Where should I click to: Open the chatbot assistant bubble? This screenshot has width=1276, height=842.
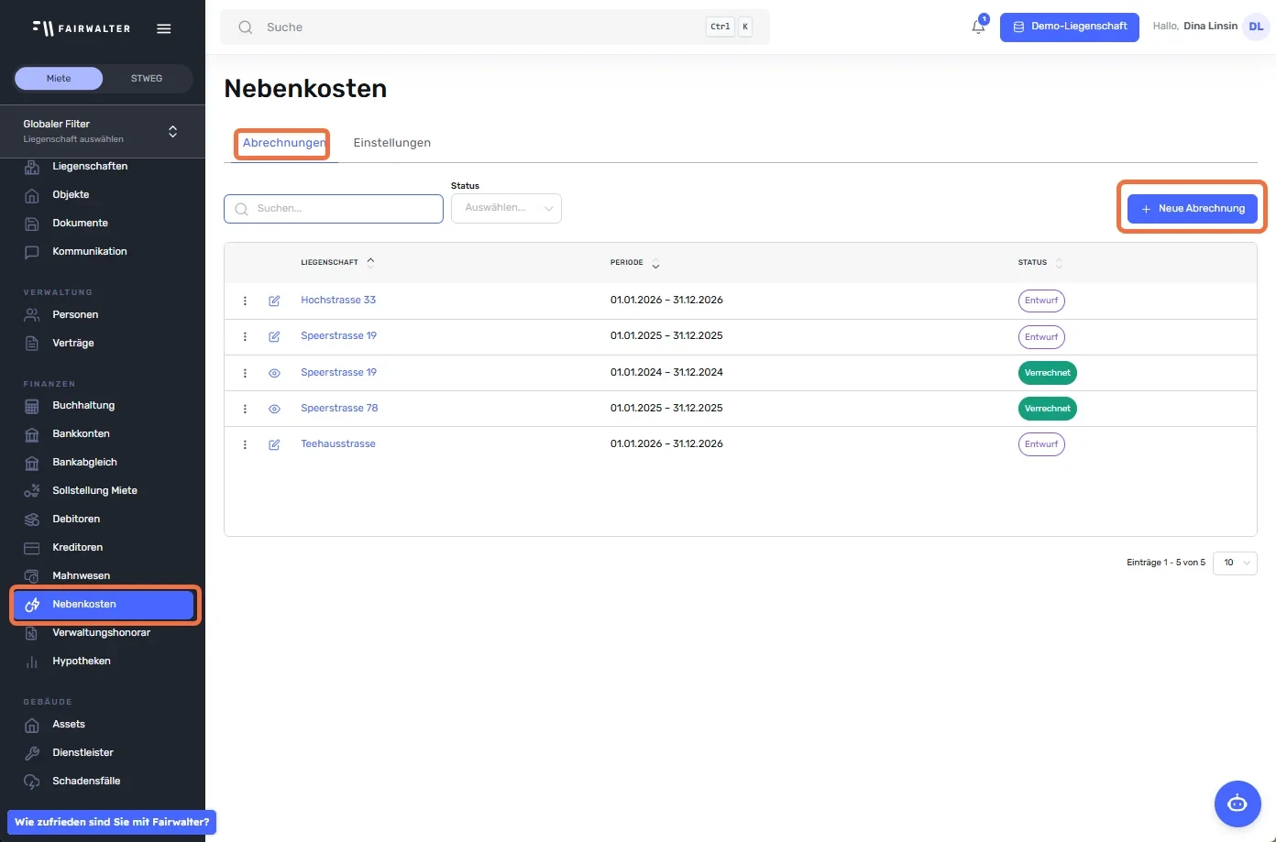tap(1237, 804)
